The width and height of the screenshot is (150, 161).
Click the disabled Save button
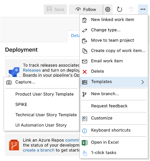(x=55, y=10)
